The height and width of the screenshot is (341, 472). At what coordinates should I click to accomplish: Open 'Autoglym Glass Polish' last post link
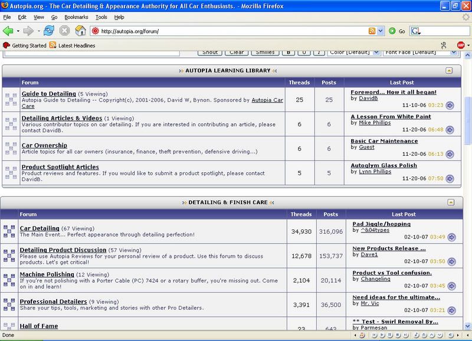point(384,165)
